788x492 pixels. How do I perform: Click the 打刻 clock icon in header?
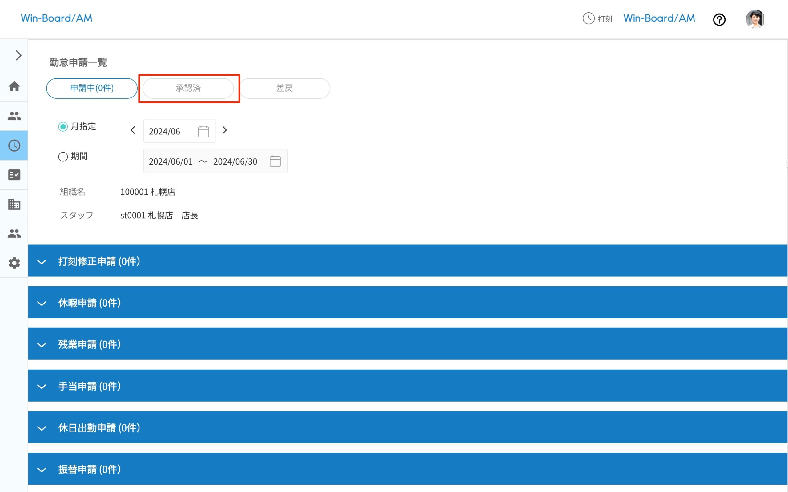point(589,18)
